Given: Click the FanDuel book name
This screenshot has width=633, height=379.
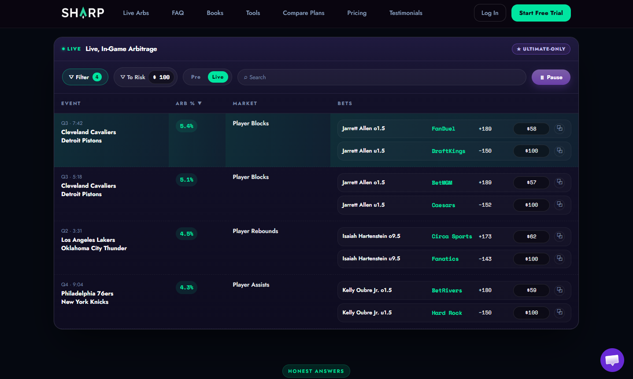Looking at the screenshot, I should click(x=443, y=129).
